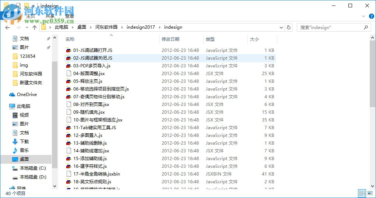Go back with the left arrow button
Image resolution: width=376 pixels, height=198 pixels.
coord(7,28)
